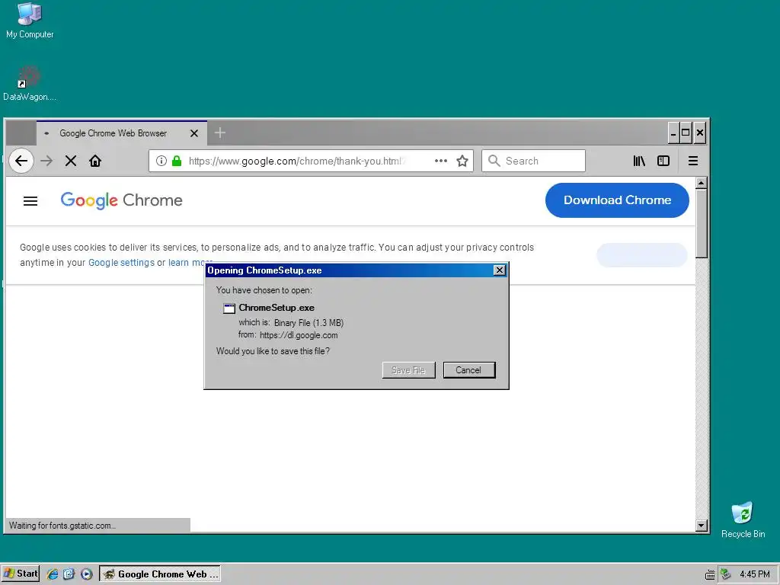Viewport: 780px width, 585px height.
Task: Click the scrollbar up arrow
Action: (x=701, y=183)
